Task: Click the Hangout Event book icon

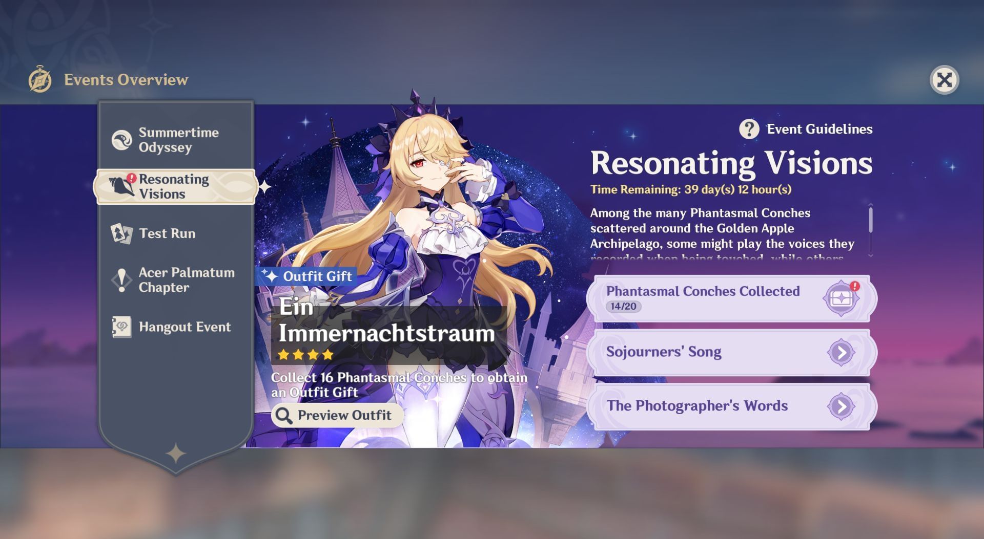Action: click(x=121, y=327)
